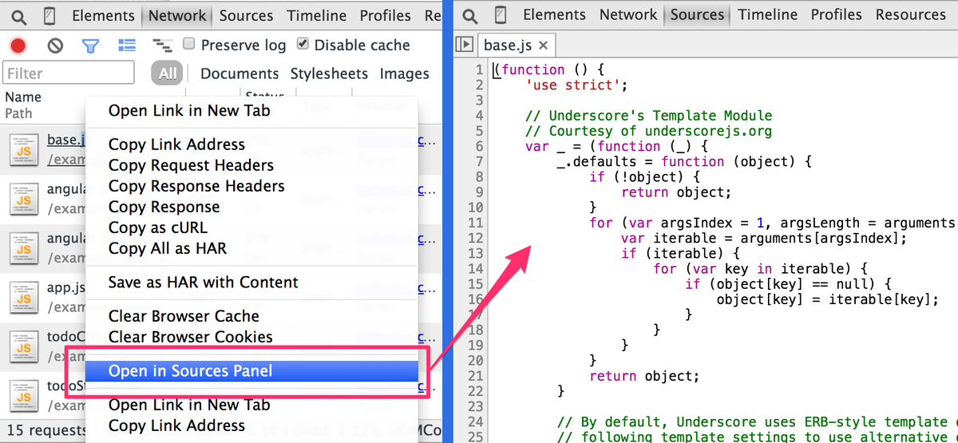
Task: Toggle device mode icon in Sources window
Action: coord(501,15)
